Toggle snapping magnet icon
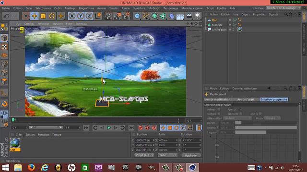This screenshot has height=172, width=307. click(x=4, y=104)
